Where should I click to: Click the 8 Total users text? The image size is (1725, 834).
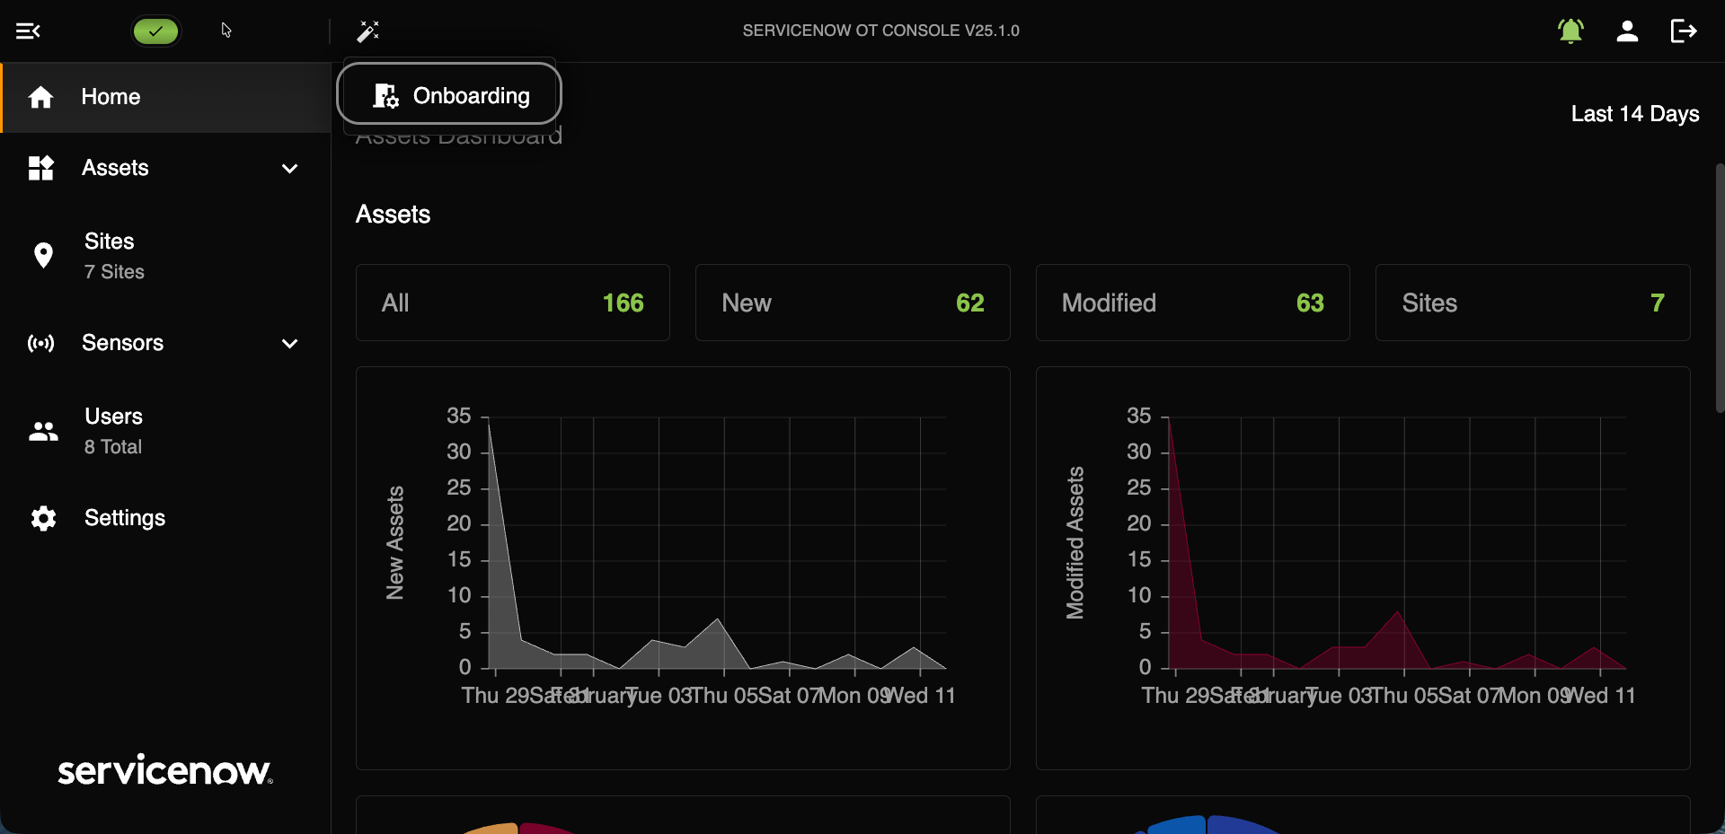pos(113,447)
